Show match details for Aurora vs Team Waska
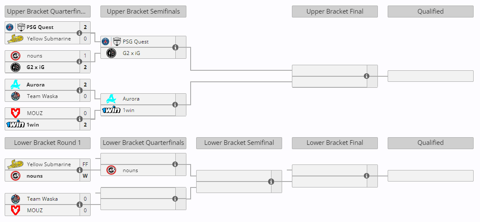The height and width of the screenshot is (222, 480). click(x=80, y=90)
